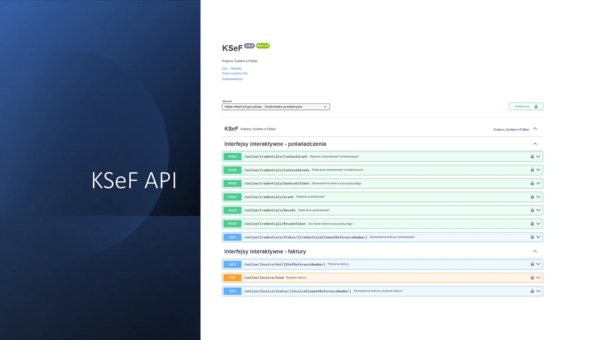Click the lock icon on Invoice/Status row
This screenshot has height=340, width=605.
pos(532,291)
